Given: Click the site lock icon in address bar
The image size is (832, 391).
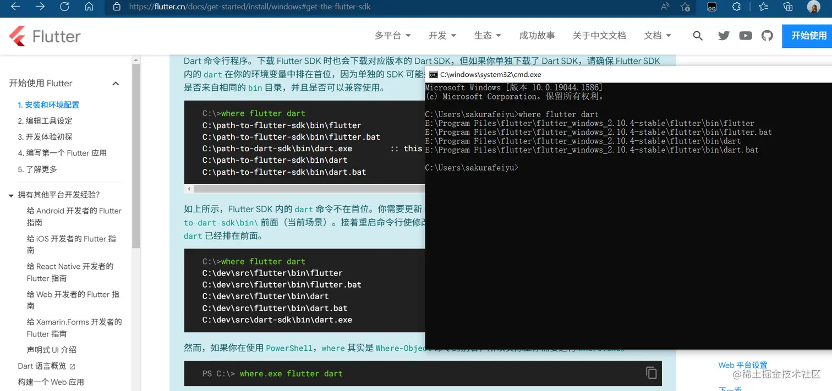Looking at the screenshot, I should click(116, 7).
